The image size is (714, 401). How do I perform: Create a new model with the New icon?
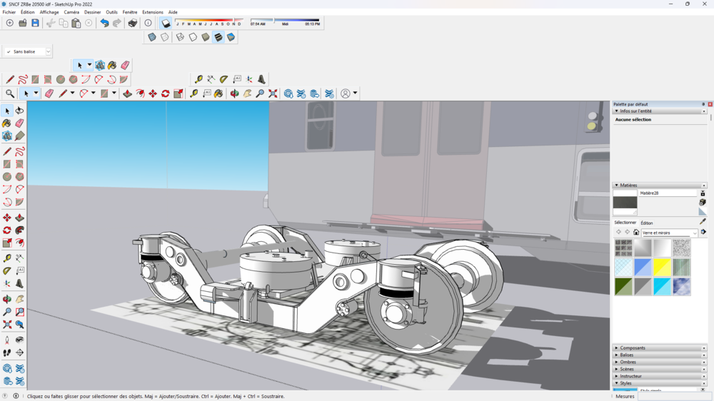coord(9,23)
